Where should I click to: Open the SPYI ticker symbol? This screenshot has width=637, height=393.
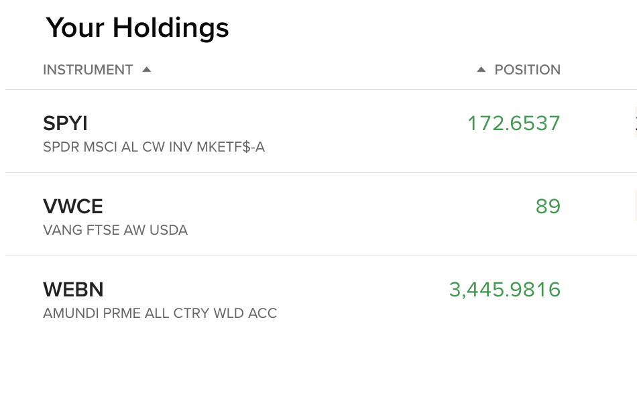[66, 123]
